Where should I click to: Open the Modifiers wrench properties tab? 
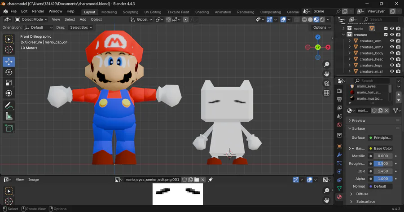coord(339,155)
